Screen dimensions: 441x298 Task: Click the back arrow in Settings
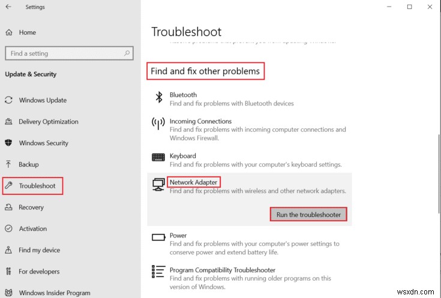click(x=9, y=7)
